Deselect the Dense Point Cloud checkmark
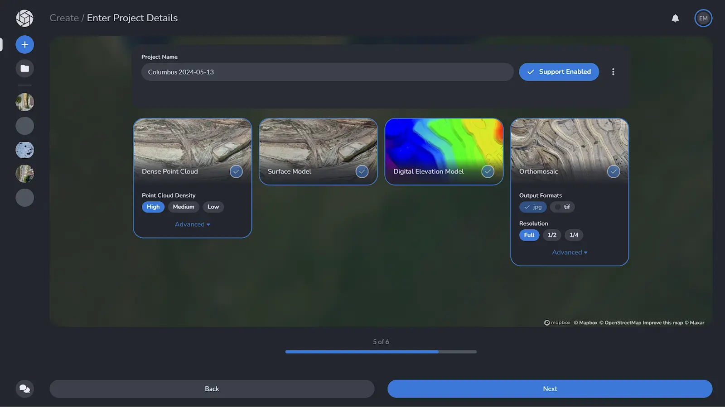 point(236,172)
